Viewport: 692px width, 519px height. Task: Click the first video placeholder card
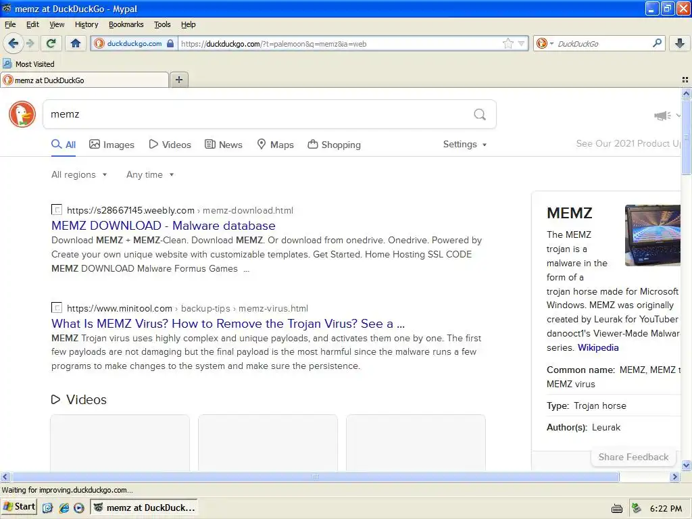(120, 443)
